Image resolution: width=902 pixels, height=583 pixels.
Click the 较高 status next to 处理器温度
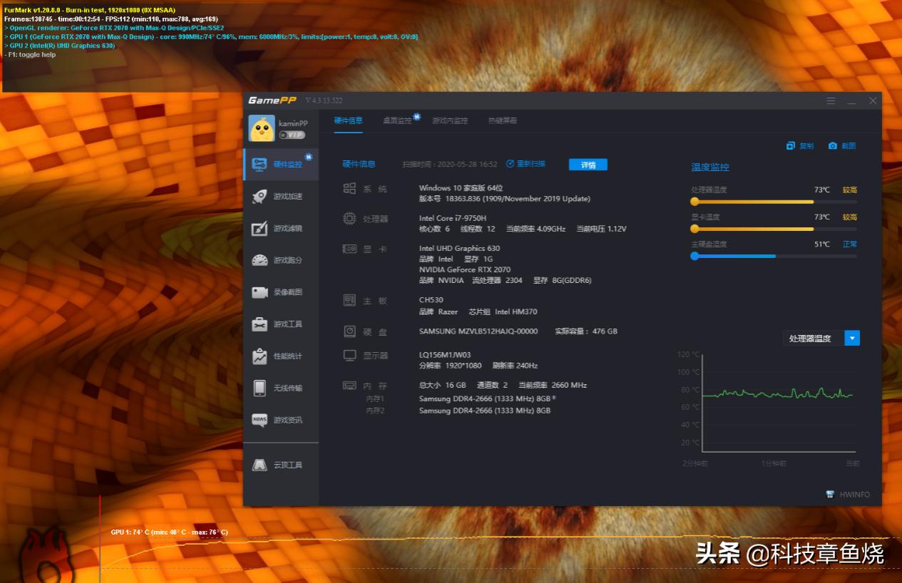coord(850,190)
